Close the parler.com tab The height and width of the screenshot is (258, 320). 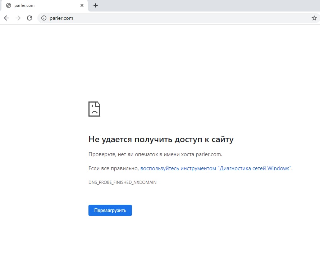(x=82, y=5)
